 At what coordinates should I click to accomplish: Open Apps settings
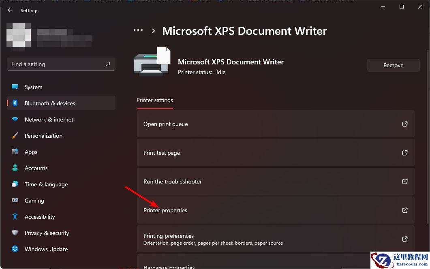(31, 152)
